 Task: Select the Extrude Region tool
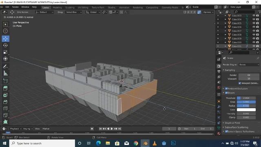pyautogui.click(x=5, y=88)
